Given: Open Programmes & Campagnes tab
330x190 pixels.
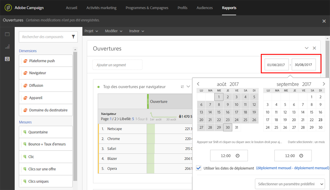Looking at the screenshot, I should click(147, 8).
